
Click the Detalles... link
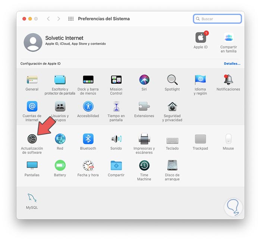coord(232,64)
